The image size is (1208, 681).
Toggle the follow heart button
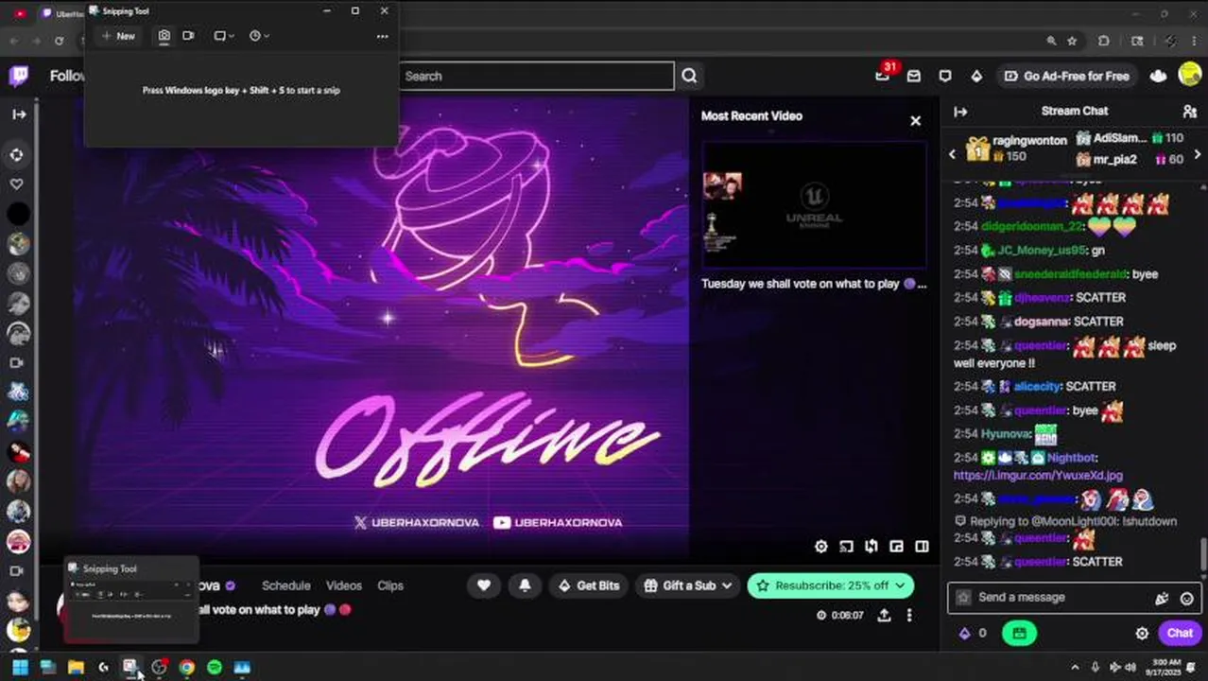click(x=484, y=585)
